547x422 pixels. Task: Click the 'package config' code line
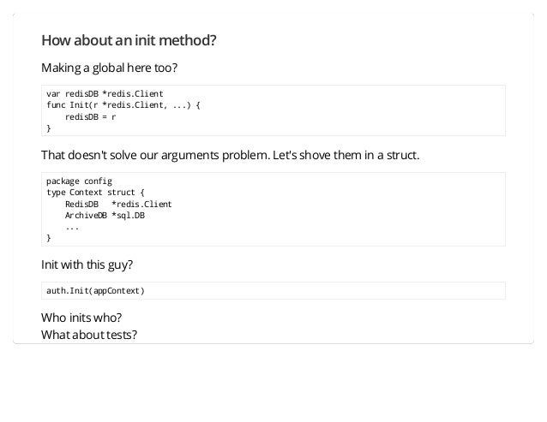(x=79, y=181)
